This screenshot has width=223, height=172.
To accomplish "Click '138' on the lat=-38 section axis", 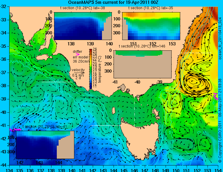I will pos(71,44).
